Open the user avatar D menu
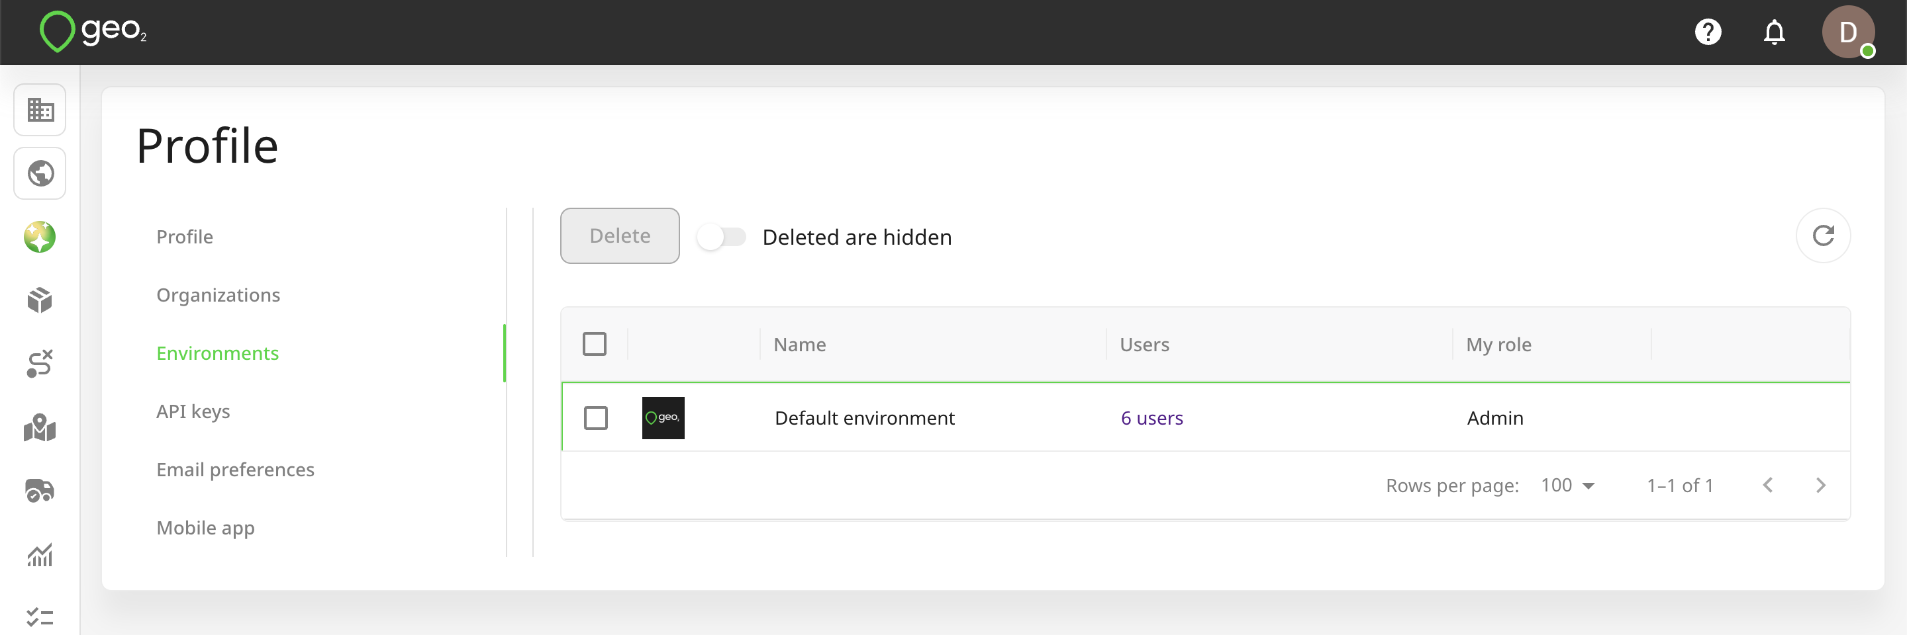 click(x=1848, y=32)
